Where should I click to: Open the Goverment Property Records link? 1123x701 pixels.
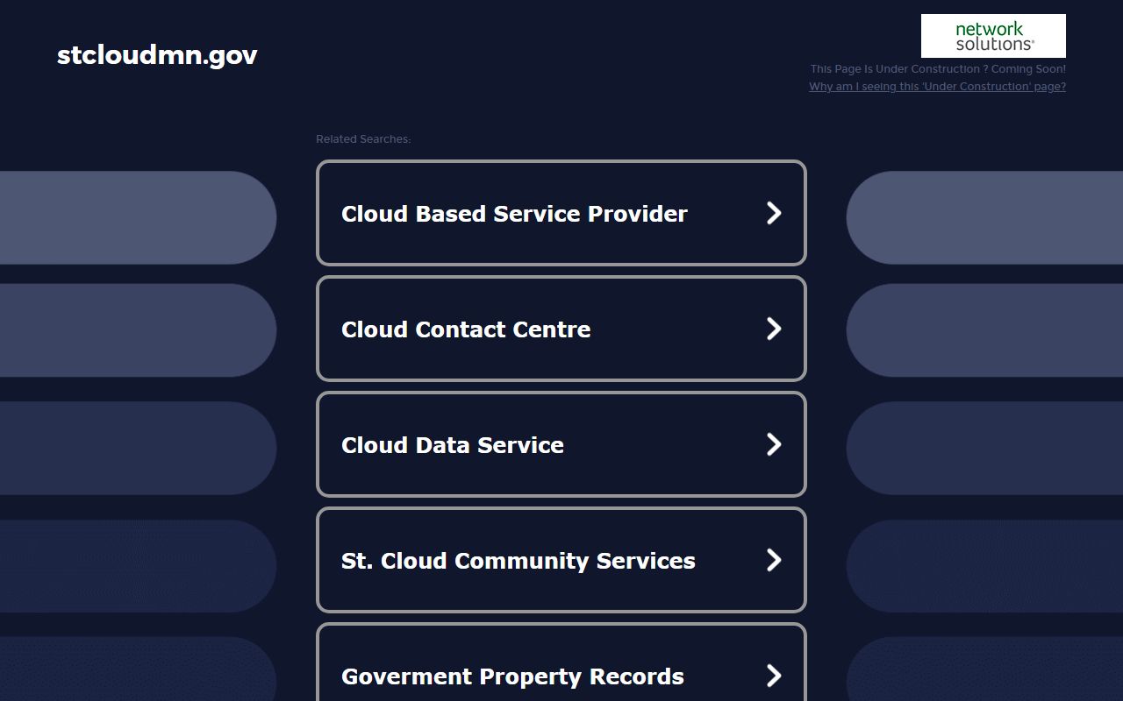512,676
